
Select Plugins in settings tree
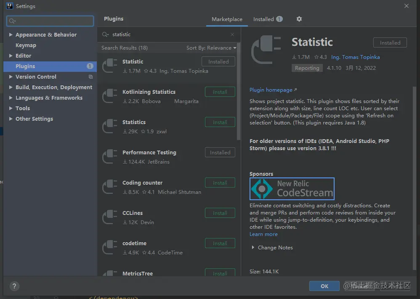tap(50, 66)
